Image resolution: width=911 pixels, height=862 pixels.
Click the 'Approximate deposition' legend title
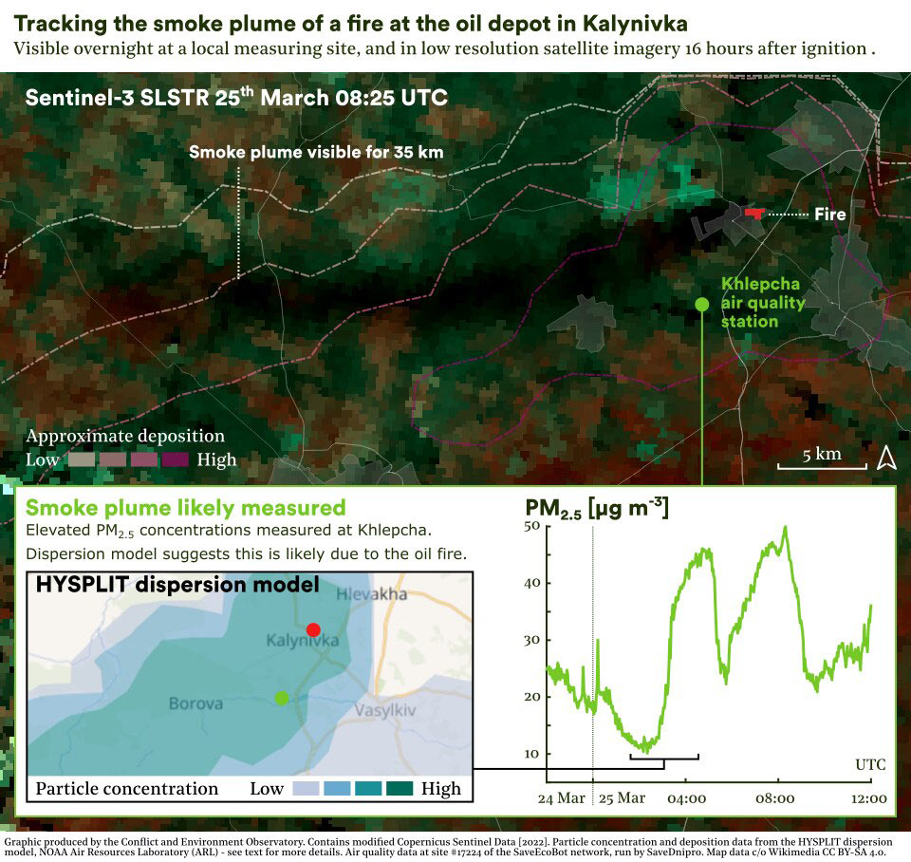point(125,436)
